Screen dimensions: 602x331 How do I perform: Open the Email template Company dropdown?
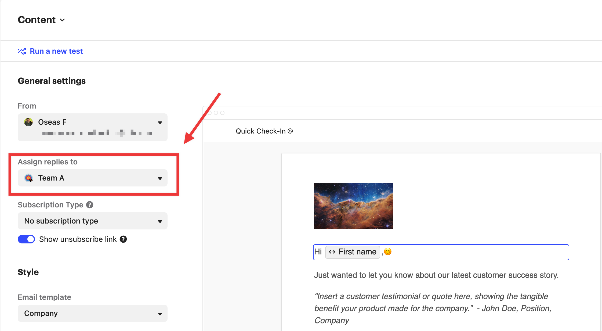93,313
